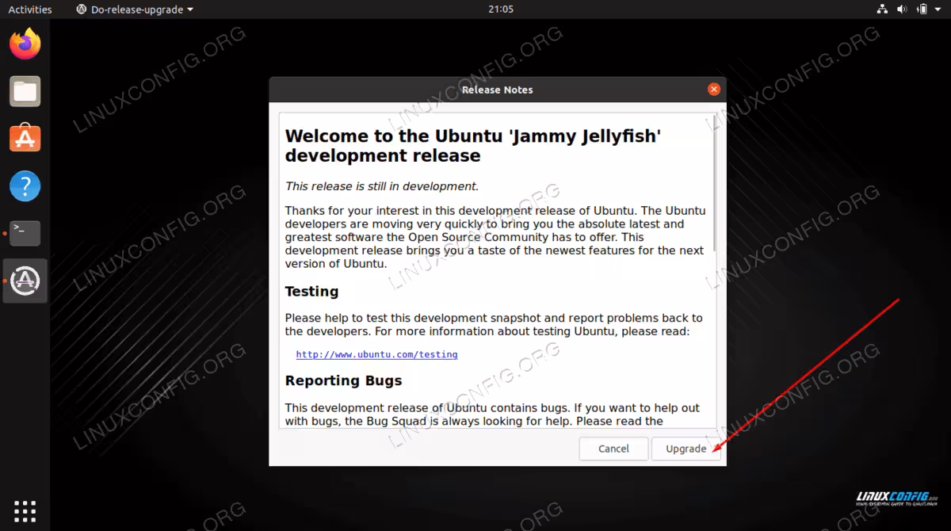Launch the Files manager from dock
Screen dimensions: 951x531
[x=25, y=91]
